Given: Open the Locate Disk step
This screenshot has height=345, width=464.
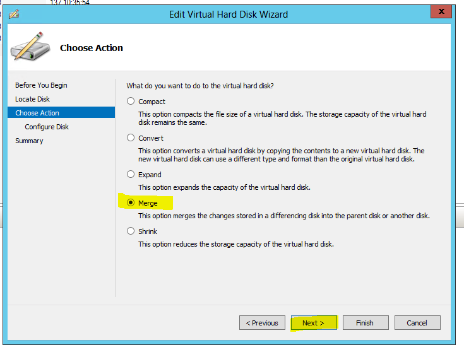Looking at the screenshot, I should click(32, 99).
